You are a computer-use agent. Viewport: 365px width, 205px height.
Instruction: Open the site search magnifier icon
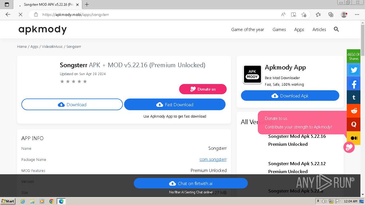[336, 29]
